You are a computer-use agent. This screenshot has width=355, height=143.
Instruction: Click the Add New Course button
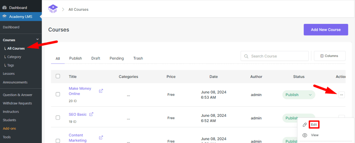[x=326, y=30]
